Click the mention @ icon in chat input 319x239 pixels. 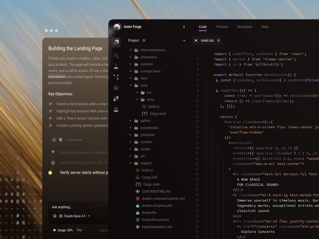(x=55, y=216)
